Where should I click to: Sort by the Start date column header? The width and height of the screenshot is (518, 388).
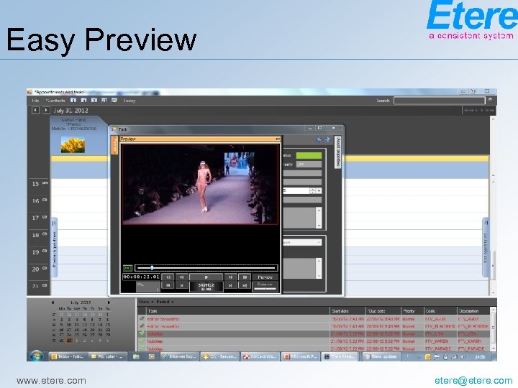pyautogui.click(x=347, y=311)
